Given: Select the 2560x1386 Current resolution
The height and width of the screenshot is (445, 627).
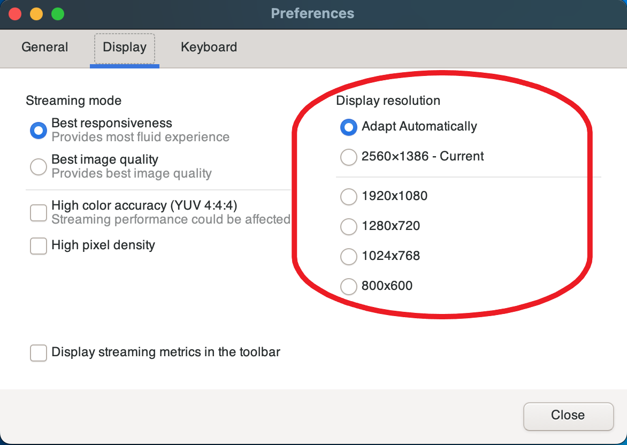Looking at the screenshot, I should [x=348, y=157].
